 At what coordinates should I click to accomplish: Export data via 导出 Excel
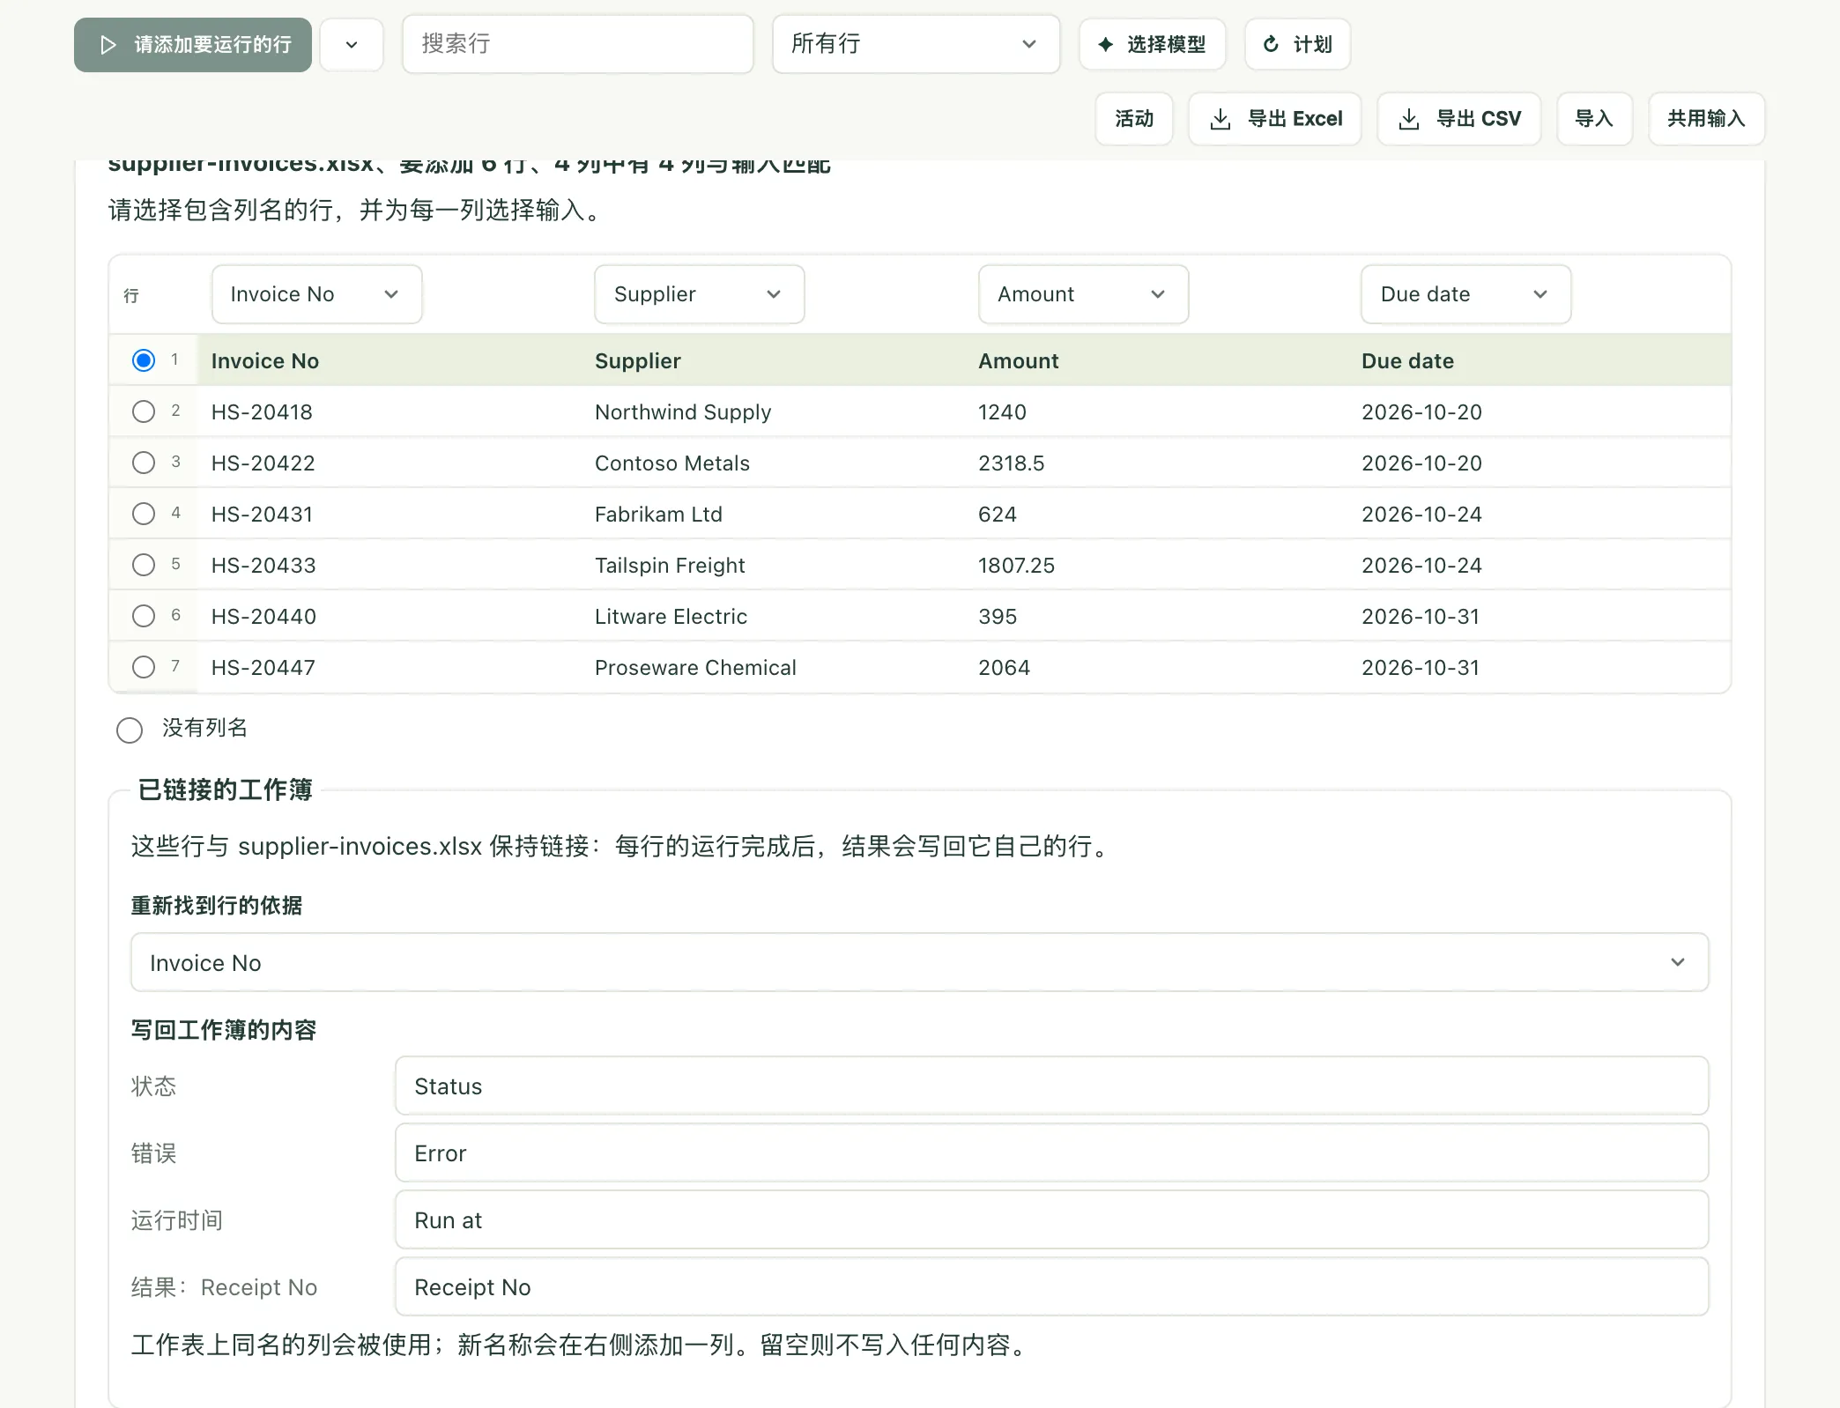(x=1275, y=119)
